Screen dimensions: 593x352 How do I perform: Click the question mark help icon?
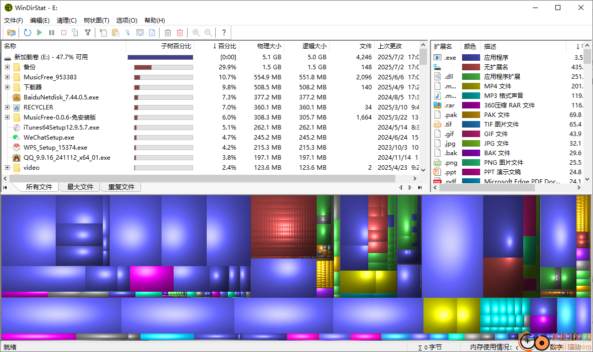tap(224, 33)
